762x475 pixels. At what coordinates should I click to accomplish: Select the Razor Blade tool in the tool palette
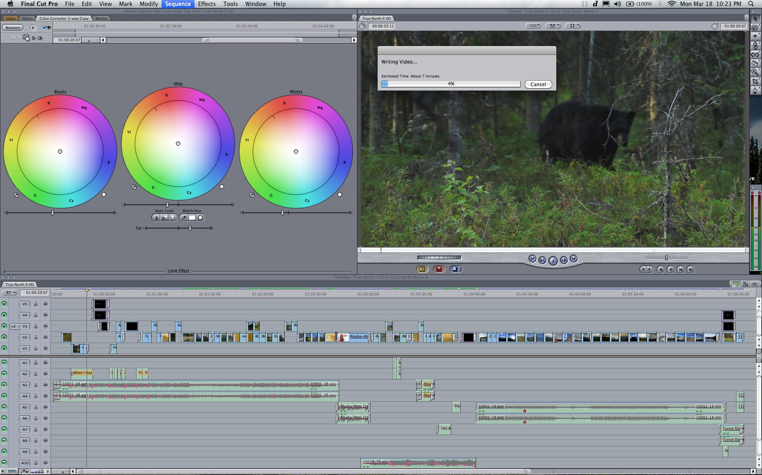tap(755, 63)
